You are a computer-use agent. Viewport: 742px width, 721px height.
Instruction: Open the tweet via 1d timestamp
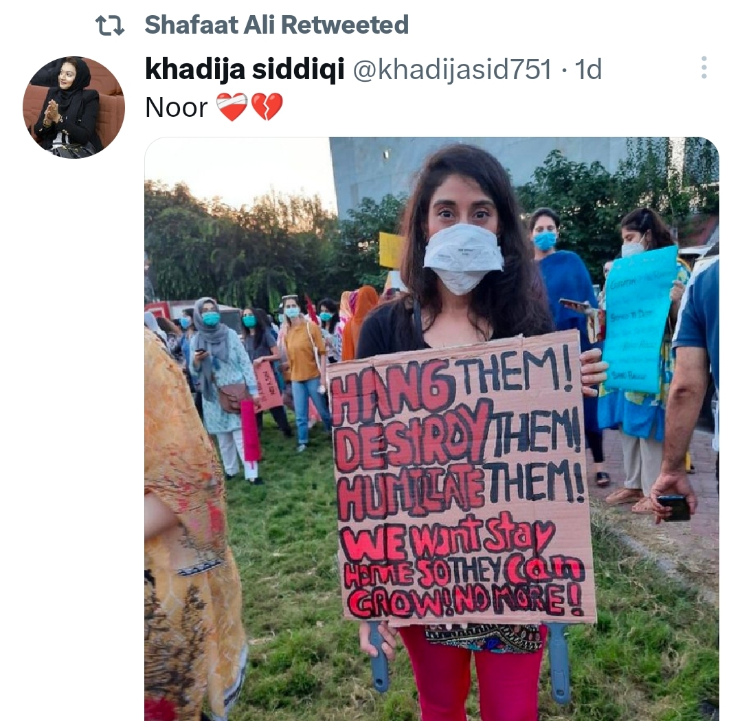(x=588, y=69)
